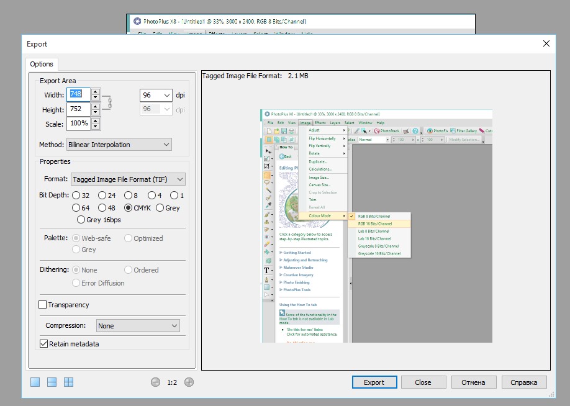This screenshot has width=570, height=406.
Task: Choose the Grey 16bps bit depth
Action: click(x=99, y=220)
